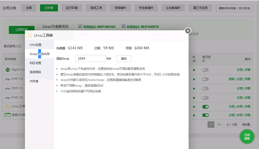Toggle homepage display for PHP-7.4
Viewport: 259px width, 149px height.
[x=205, y=79]
